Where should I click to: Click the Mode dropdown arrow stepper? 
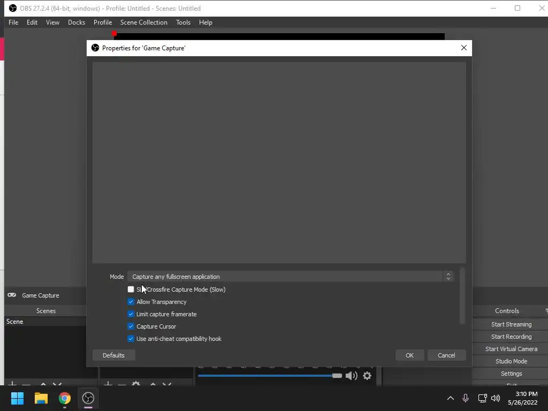(x=448, y=277)
